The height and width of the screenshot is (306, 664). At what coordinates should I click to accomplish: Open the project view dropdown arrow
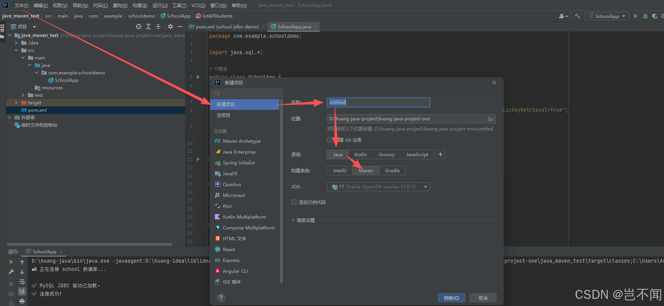tap(34, 27)
